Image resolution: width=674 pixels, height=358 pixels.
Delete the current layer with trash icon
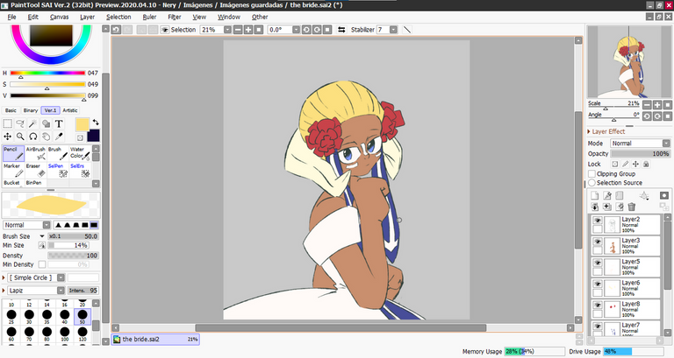coord(632,207)
